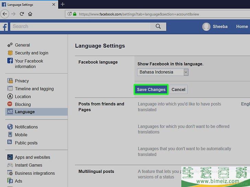Open the Bahasa Indonesia language dropdown
The width and height of the screenshot is (250, 187).
(163, 72)
